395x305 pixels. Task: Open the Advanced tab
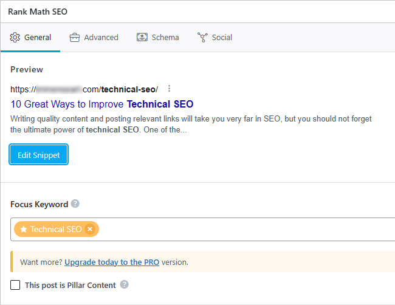[x=94, y=38]
